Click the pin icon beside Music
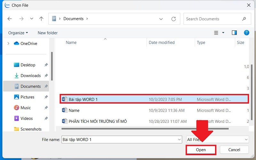The image size is (256, 160). [x=46, y=108]
